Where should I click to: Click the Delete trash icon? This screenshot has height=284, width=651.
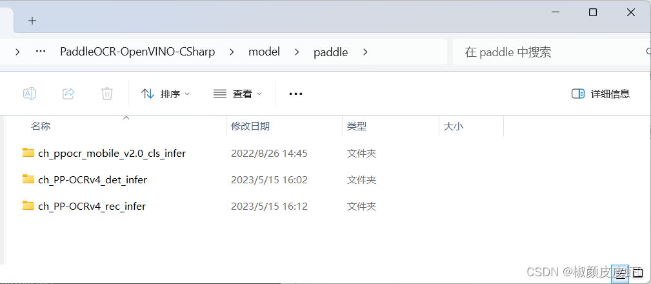[x=106, y=94]
